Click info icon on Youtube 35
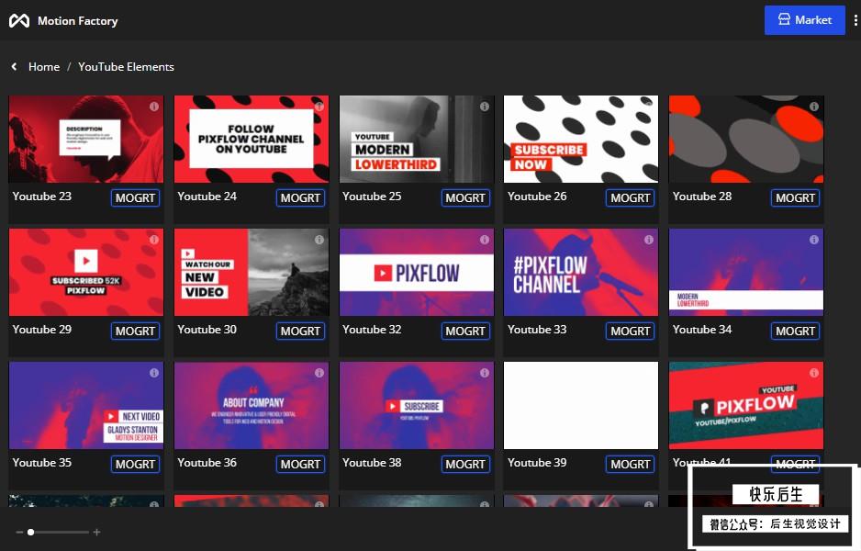861x551 pixels. [154, 373]
